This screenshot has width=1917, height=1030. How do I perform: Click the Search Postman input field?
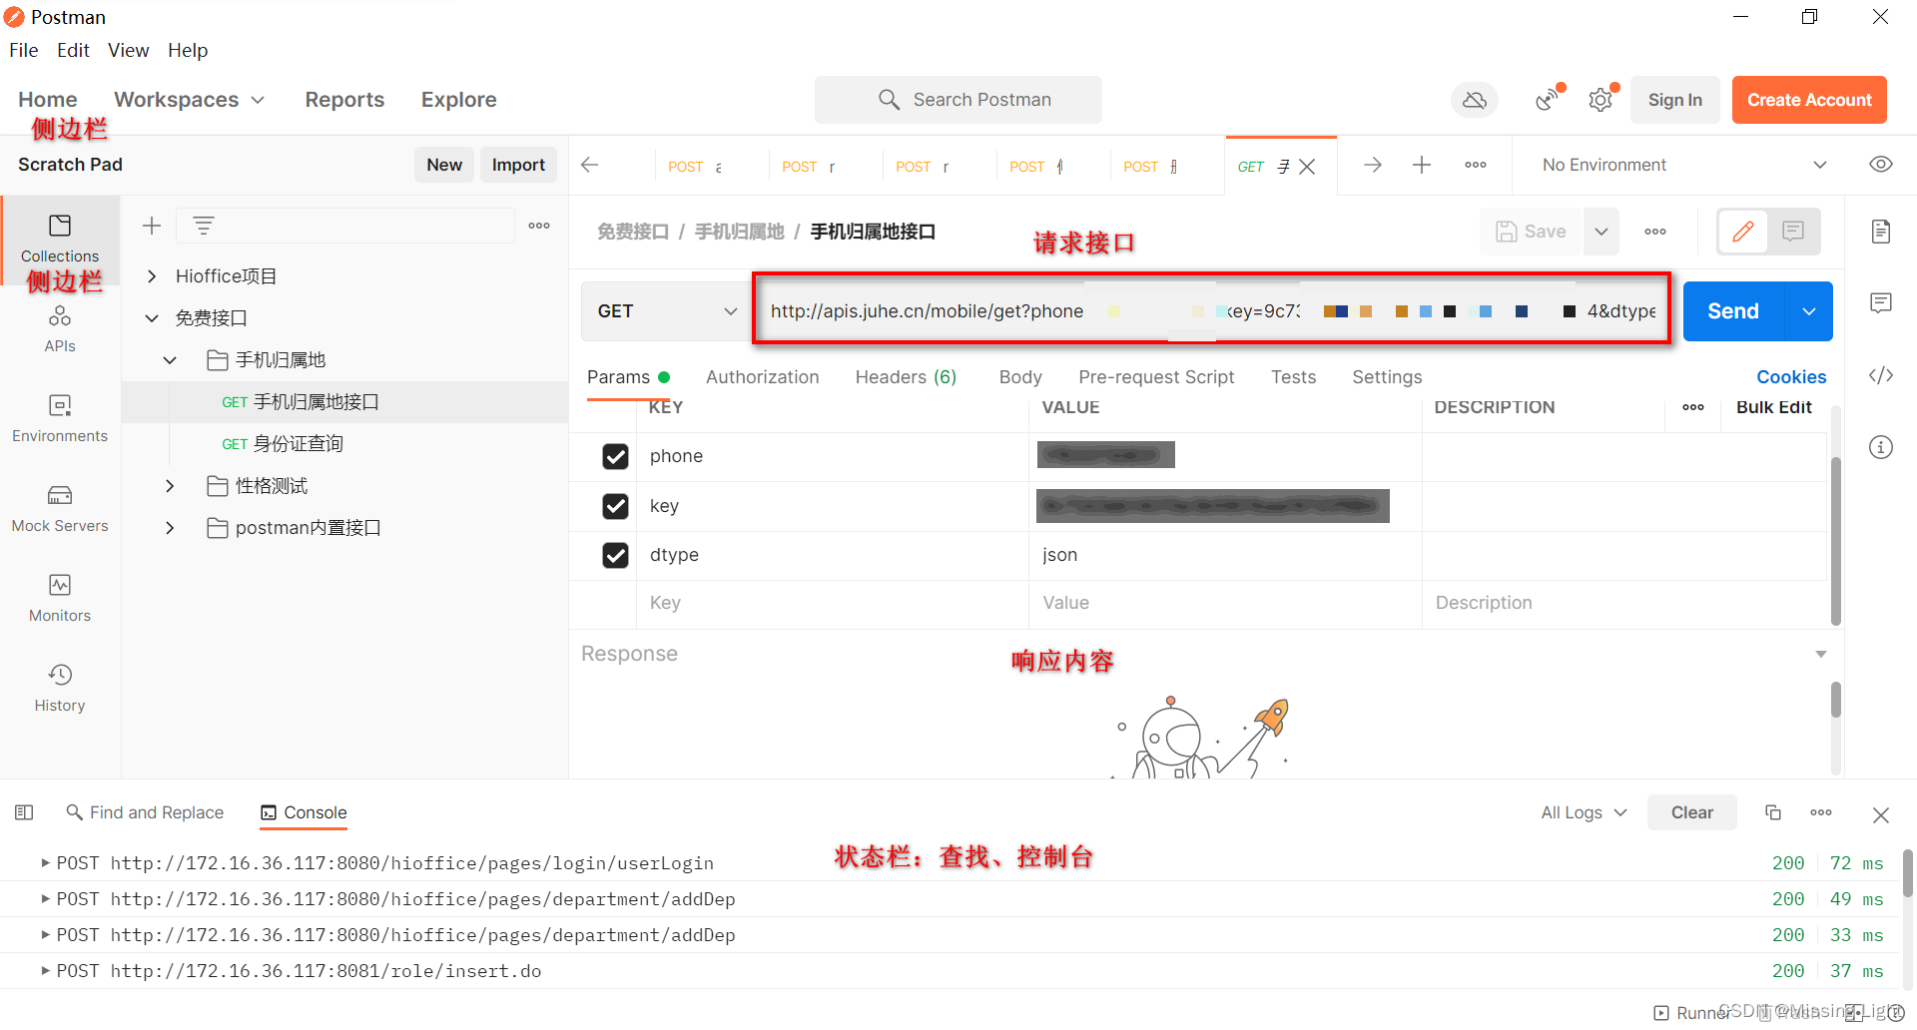point(958,100)
